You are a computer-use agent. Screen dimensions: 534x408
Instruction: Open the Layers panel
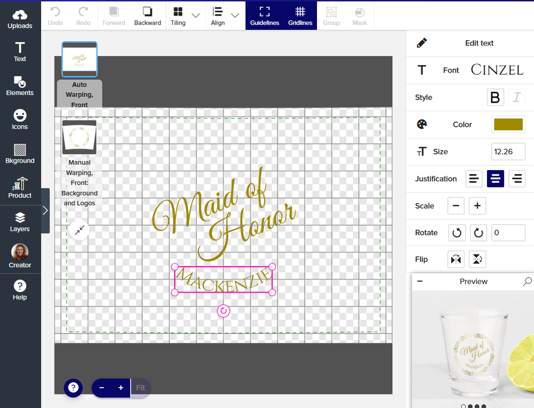tap(20, 222)
